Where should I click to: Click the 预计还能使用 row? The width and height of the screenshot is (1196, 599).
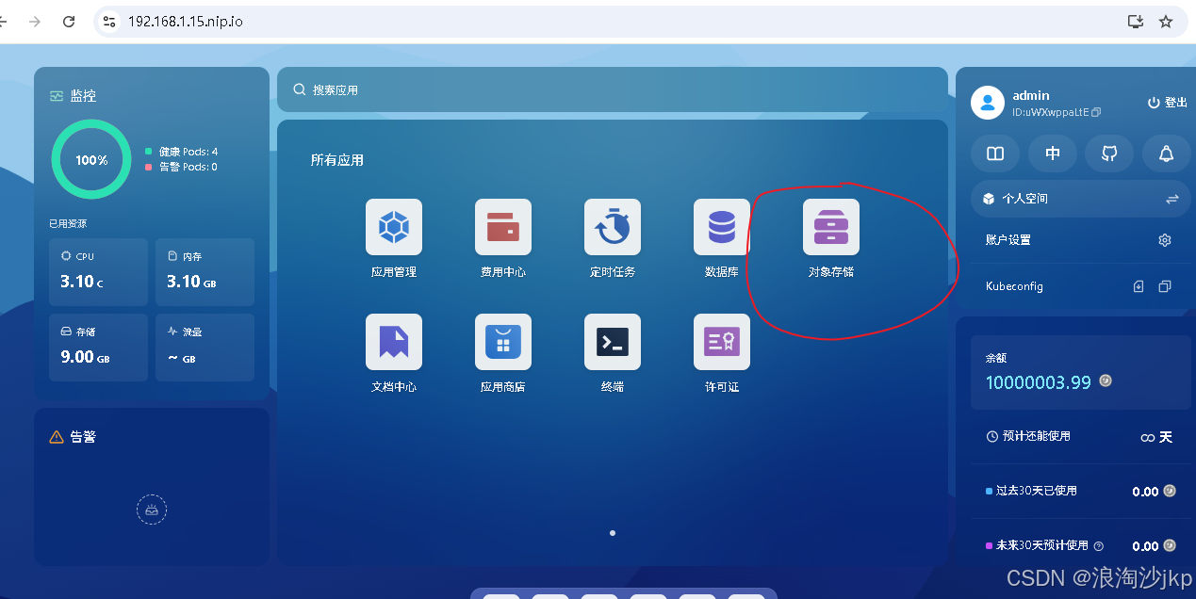1079,437
